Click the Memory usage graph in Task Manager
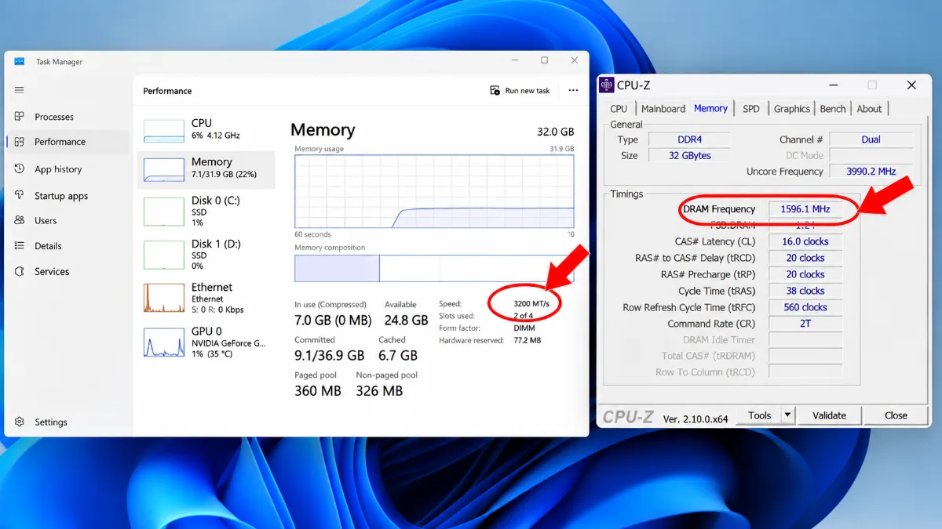Screen dimensions: 942x529 [434, 191]
